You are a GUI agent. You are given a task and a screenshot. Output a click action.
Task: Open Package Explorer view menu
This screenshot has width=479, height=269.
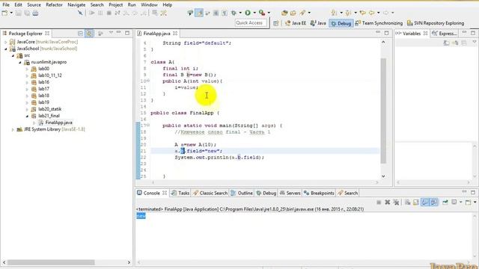[x=111, y=33]
